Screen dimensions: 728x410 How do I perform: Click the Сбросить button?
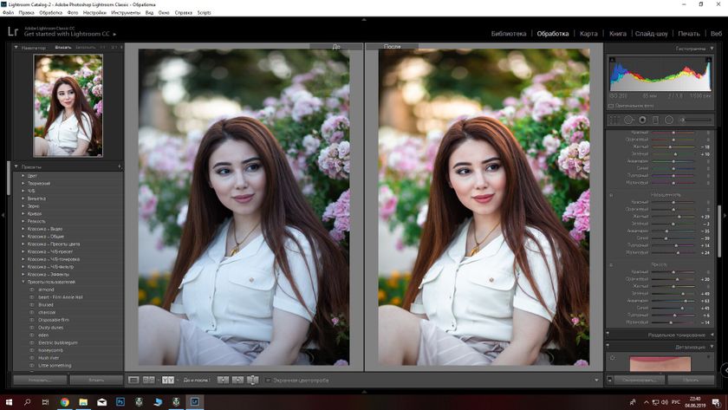click(691, 380)
